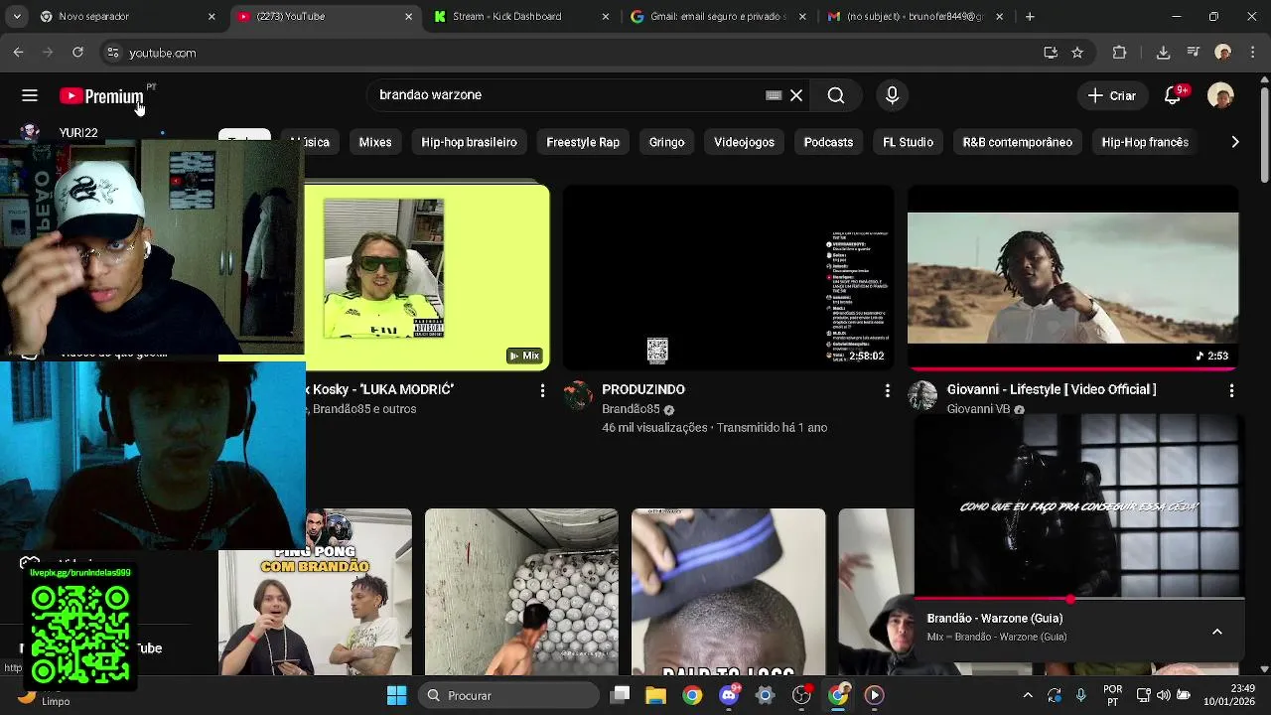Click the address bar youtube.com
Viewport: 1271px width, 715px height.
(162, 53)
